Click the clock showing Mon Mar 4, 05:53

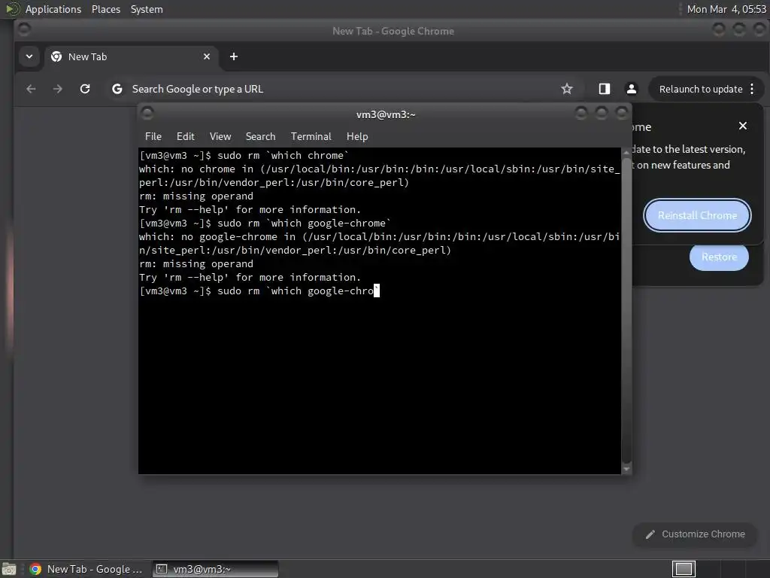[726, 9]
